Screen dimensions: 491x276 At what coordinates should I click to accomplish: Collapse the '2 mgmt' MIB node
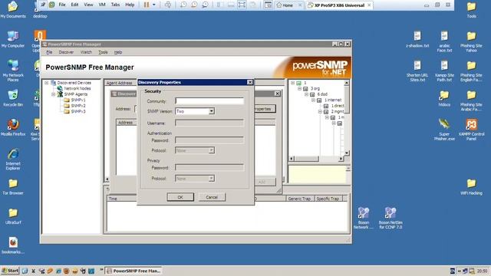(320, 111)
